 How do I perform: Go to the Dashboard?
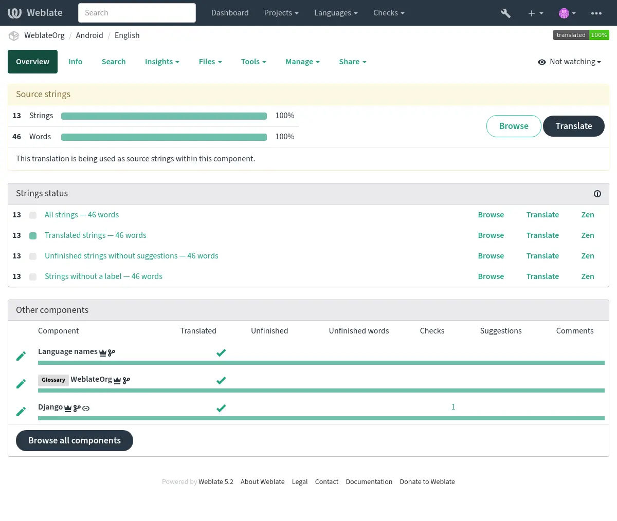pyautogui.click(x=230, y=13)
